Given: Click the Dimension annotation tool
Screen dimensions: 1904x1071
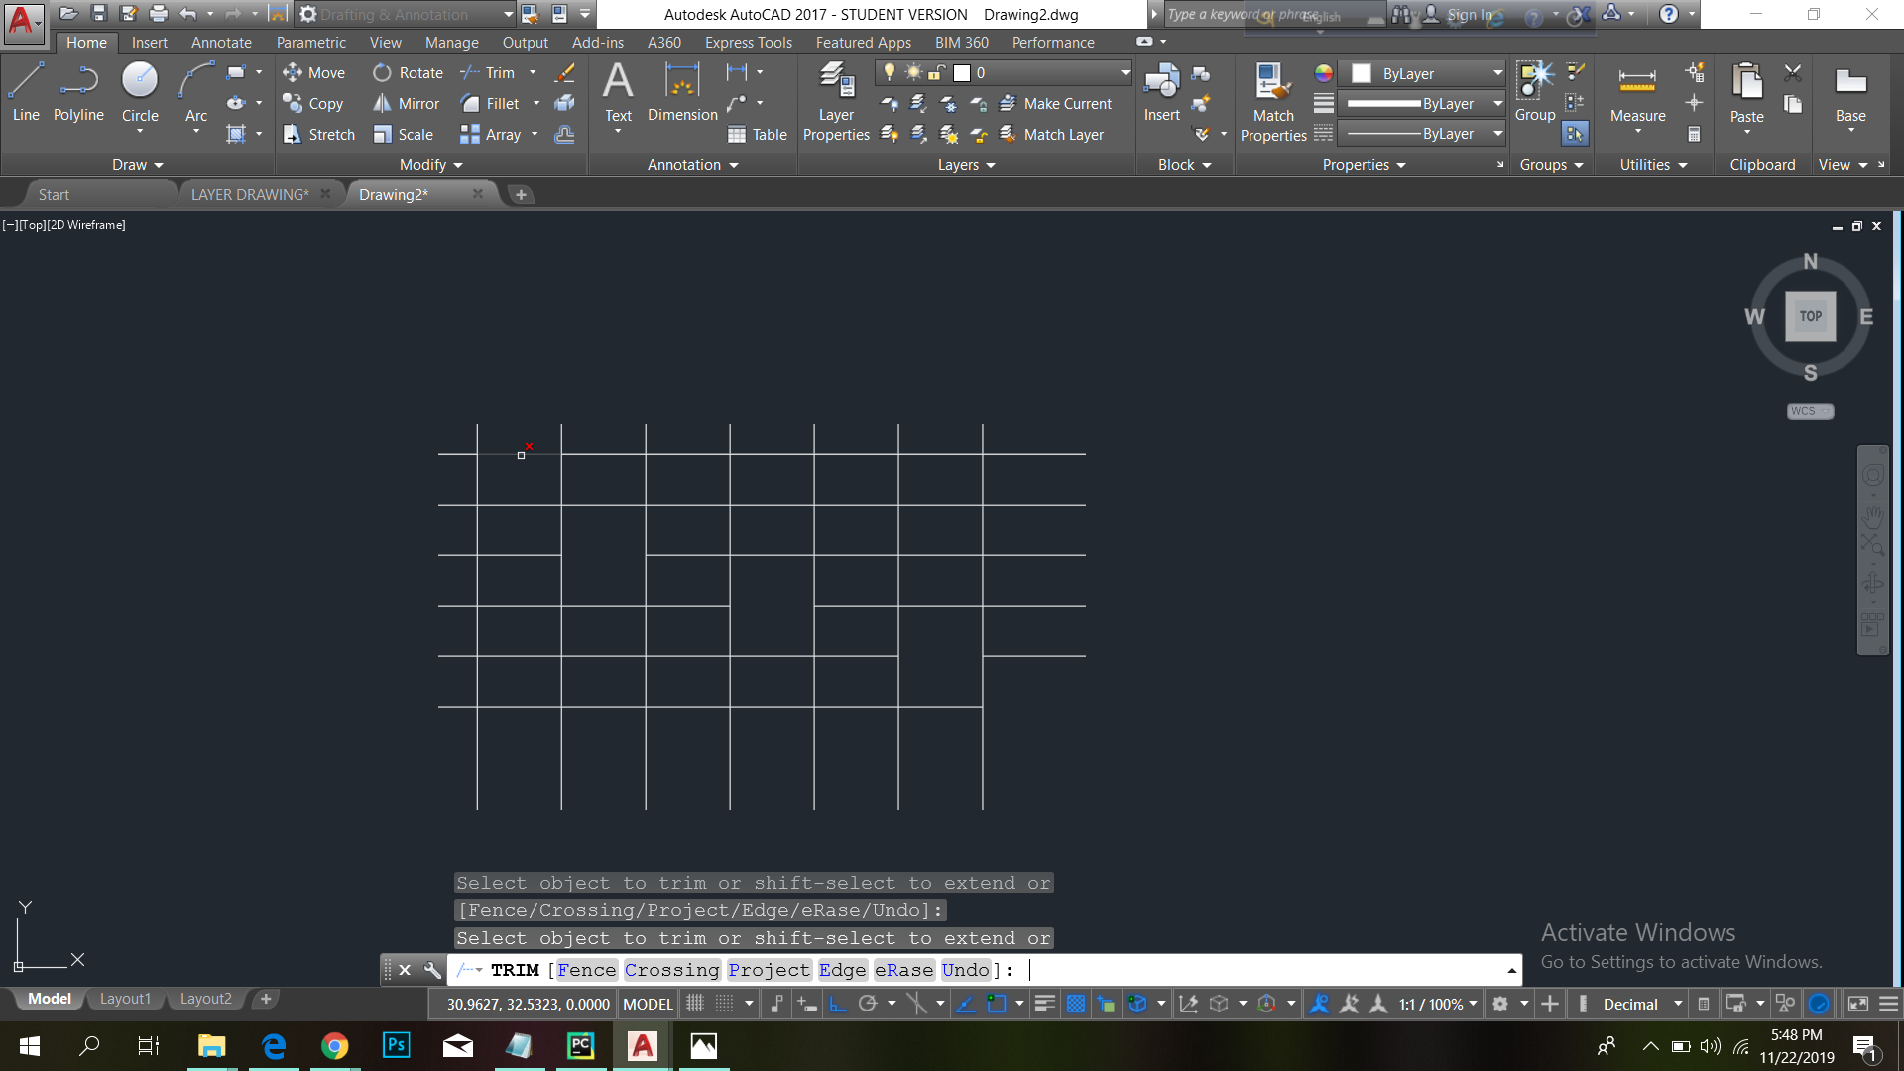Looking at the screenshot, I should pos(682,92).
